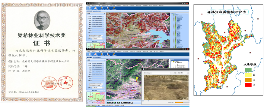Image resolution: width=267 pixels, height=109 pixels.
Task: Click the first map-tool icon below lower map
Action: pos(109,103)
